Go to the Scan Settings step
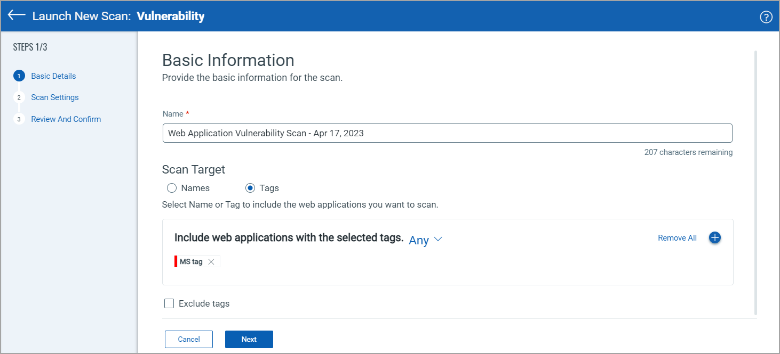Screen dimensions: 780x354 [x=55, y=97]
